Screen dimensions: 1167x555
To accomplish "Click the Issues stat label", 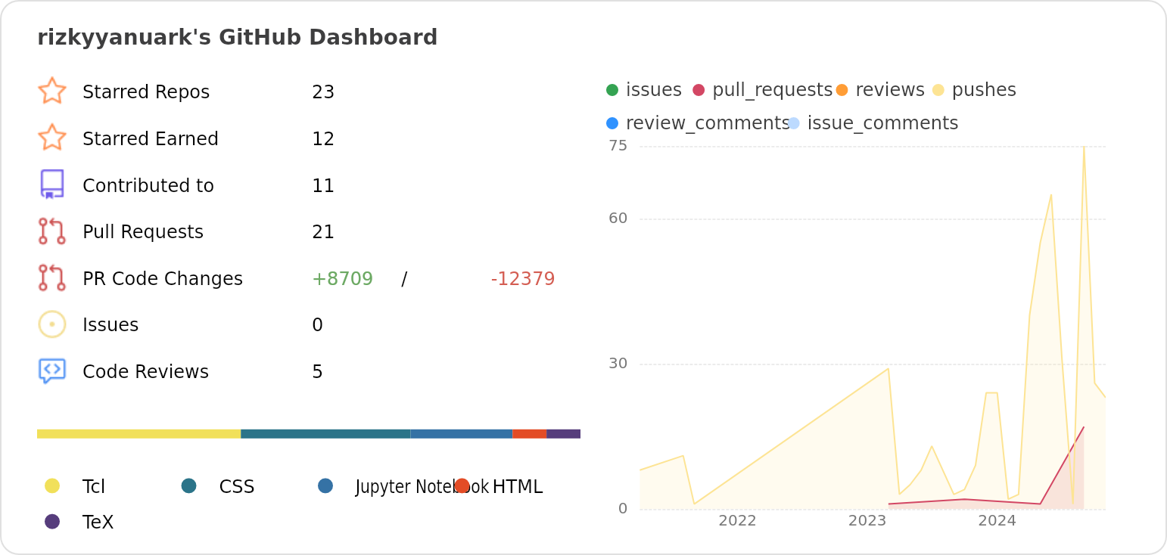I will tap(110, 325).
